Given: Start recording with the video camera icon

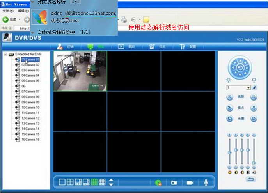Looking at the screenshot, I should coord(190,182).
